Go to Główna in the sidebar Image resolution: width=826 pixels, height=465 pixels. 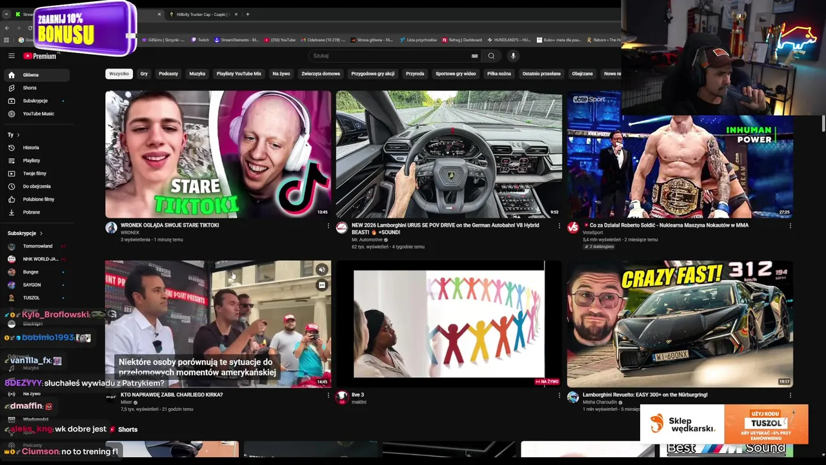coord(36,75)
